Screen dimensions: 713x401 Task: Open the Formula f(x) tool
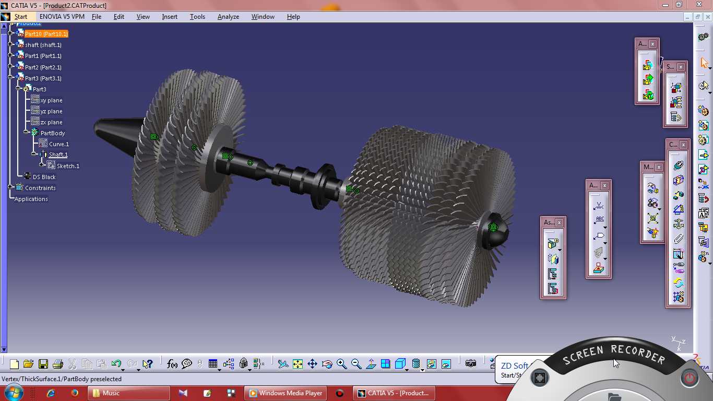tap(172, 364)
